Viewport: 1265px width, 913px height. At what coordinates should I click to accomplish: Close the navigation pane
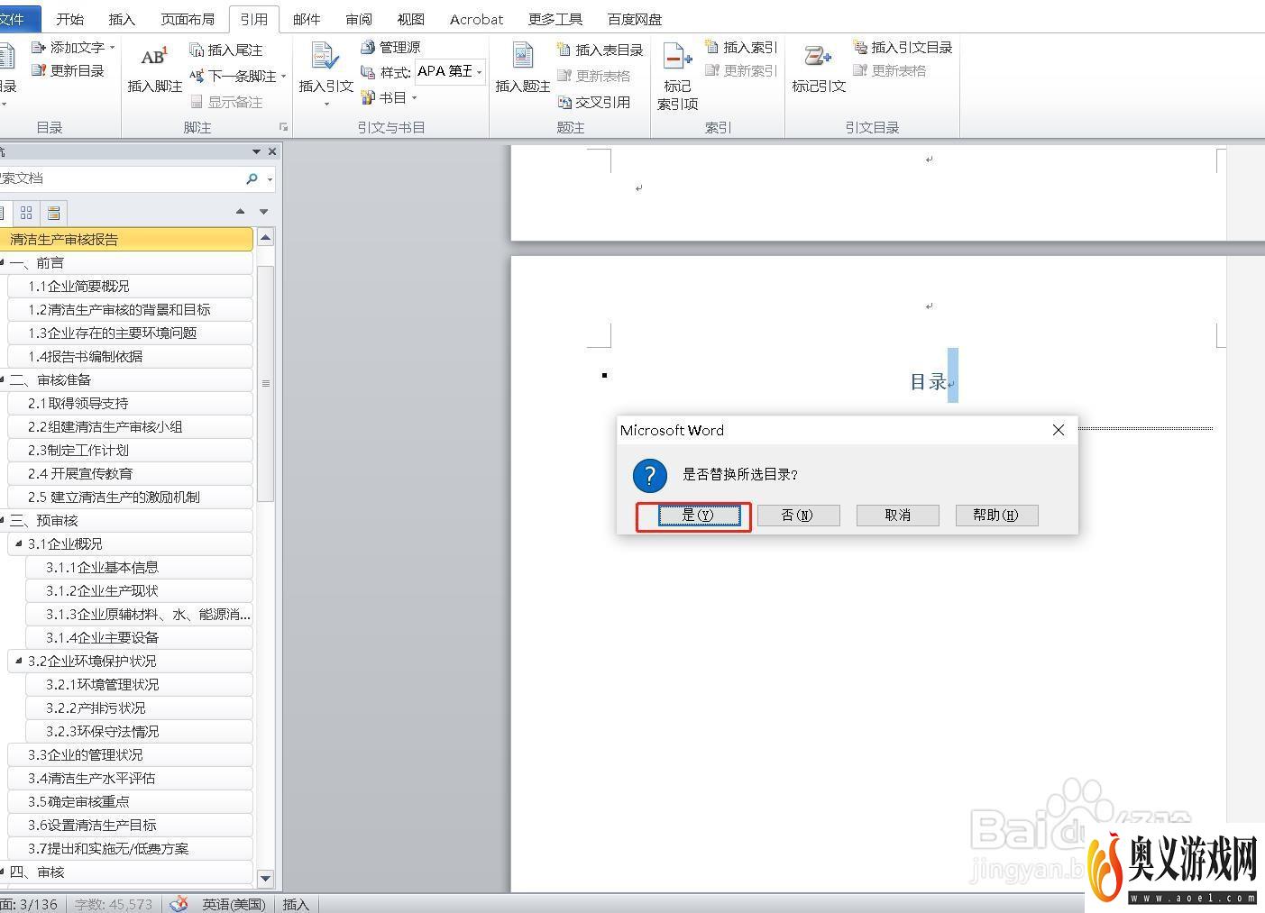coord(272,151)
